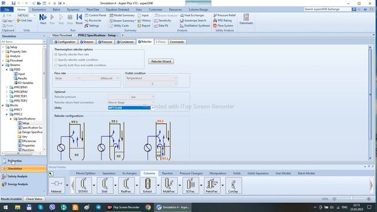Image resolution: width=377 pixels, height=212 pixels.
Task: Open Model Summary
Action: point(122,15)
